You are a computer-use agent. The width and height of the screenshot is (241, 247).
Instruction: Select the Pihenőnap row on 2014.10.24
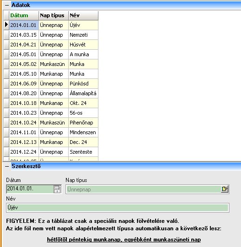tap(51, 123)
